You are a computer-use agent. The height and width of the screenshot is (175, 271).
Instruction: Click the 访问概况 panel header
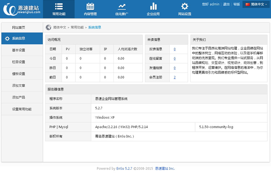click(x=94, y=40)
